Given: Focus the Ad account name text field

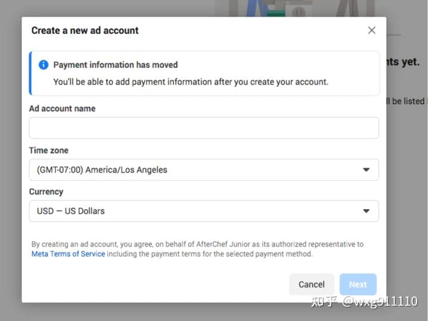Looking at the screenshot, I should click(x=204, y=128).
